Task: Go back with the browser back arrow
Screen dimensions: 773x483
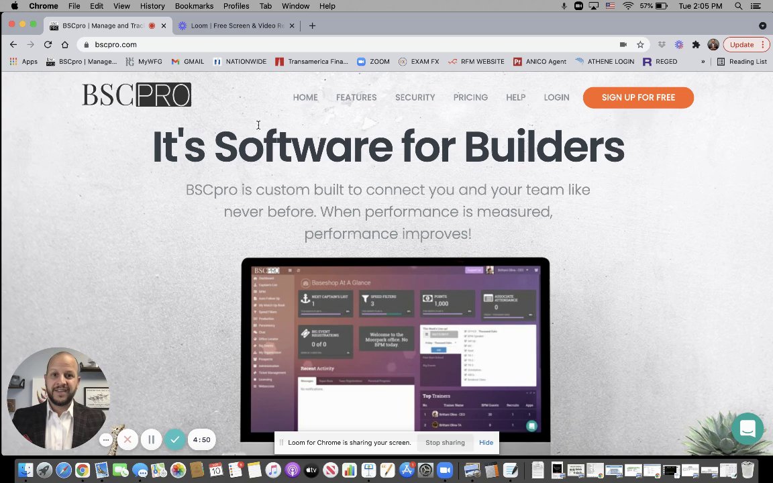Action: point(13,44)
